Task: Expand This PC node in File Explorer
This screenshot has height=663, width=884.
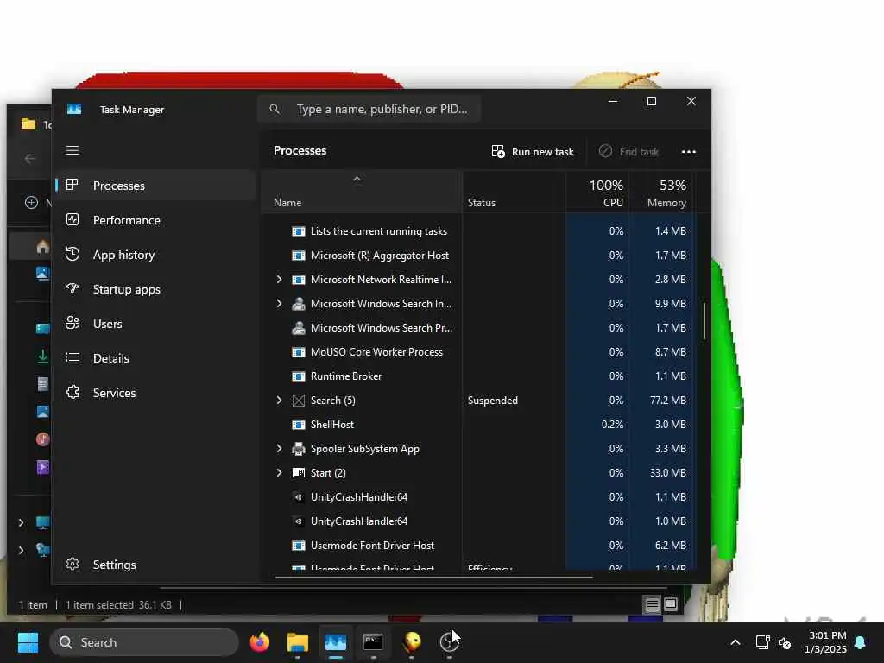Action: [x=21, y=522]
